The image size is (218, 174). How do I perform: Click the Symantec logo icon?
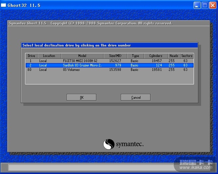click(x=109, y=144)
